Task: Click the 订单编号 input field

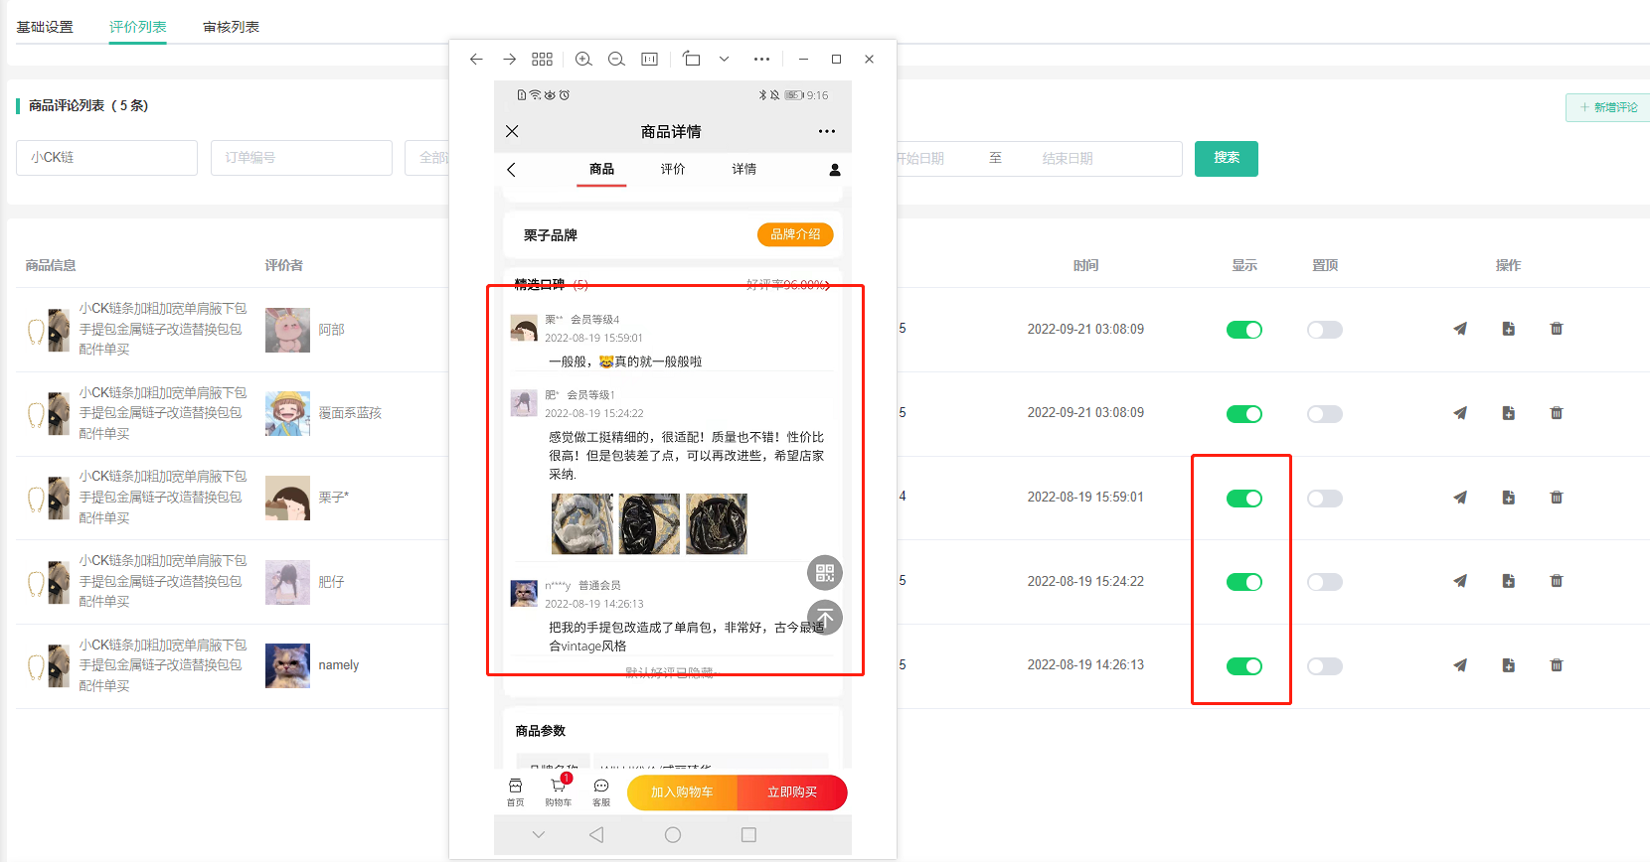Action: (x=300, y=158)
